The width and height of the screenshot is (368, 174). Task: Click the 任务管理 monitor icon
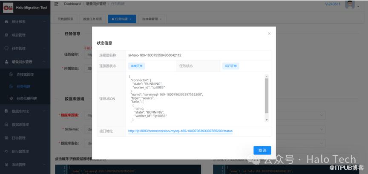coord(6,48)
